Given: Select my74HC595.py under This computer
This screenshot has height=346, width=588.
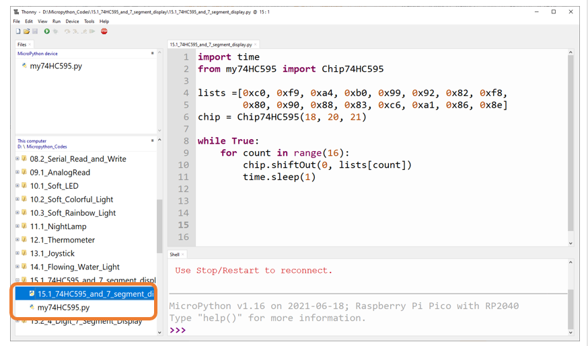Looking at the screenshot, I should click(63, 308).
